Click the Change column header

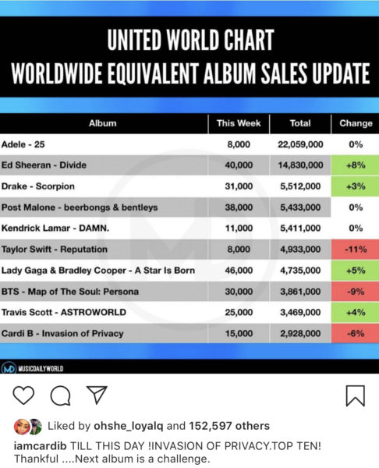tap(356, 123)
